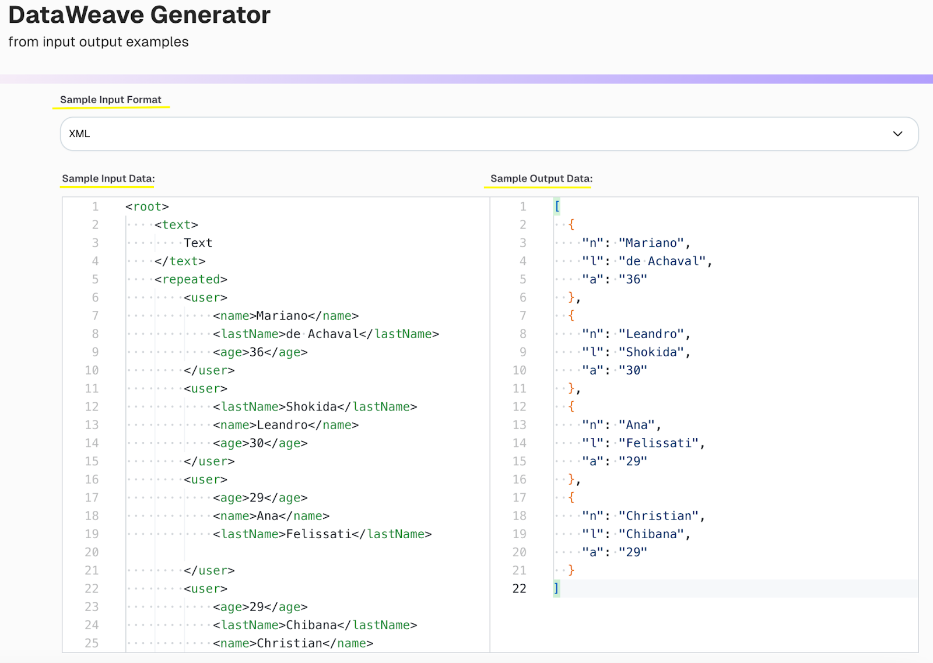Click the <lastName>de Achaval</lastName> line

pos(326,334)
